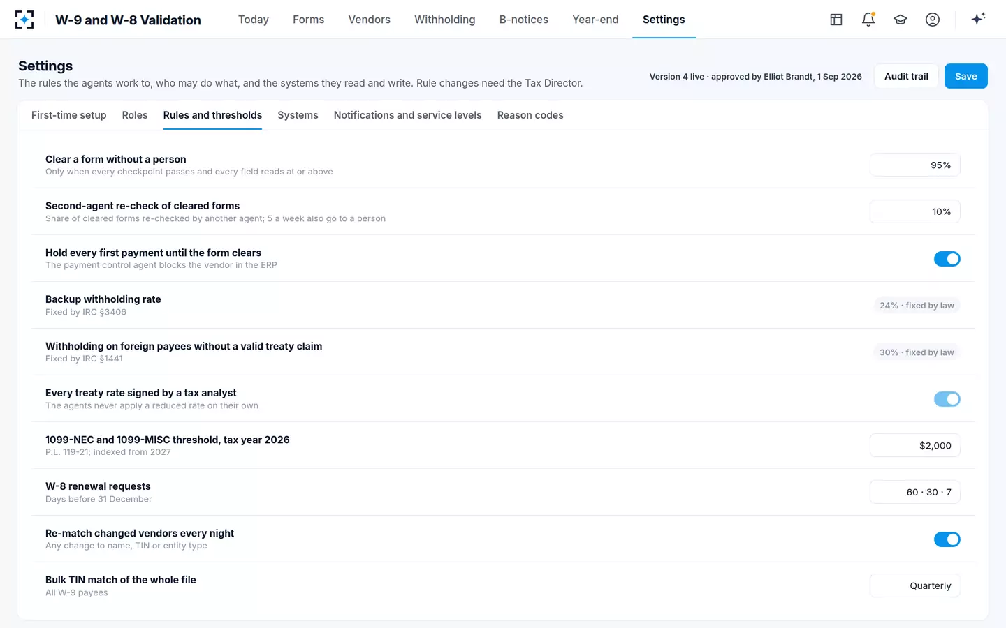Open the B-notices section

[x=524, y=20]
